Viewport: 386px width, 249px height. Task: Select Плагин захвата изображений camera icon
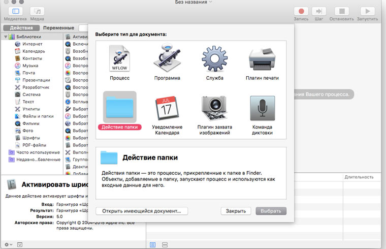pos(214,108)
